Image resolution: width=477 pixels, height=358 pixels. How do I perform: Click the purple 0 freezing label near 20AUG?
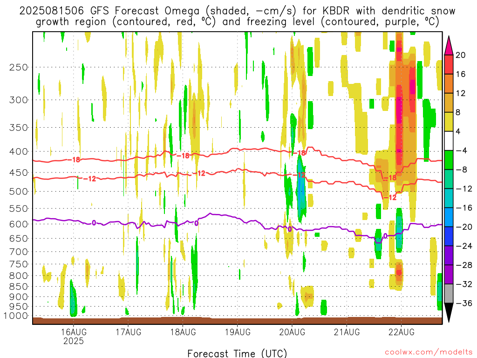290,229
